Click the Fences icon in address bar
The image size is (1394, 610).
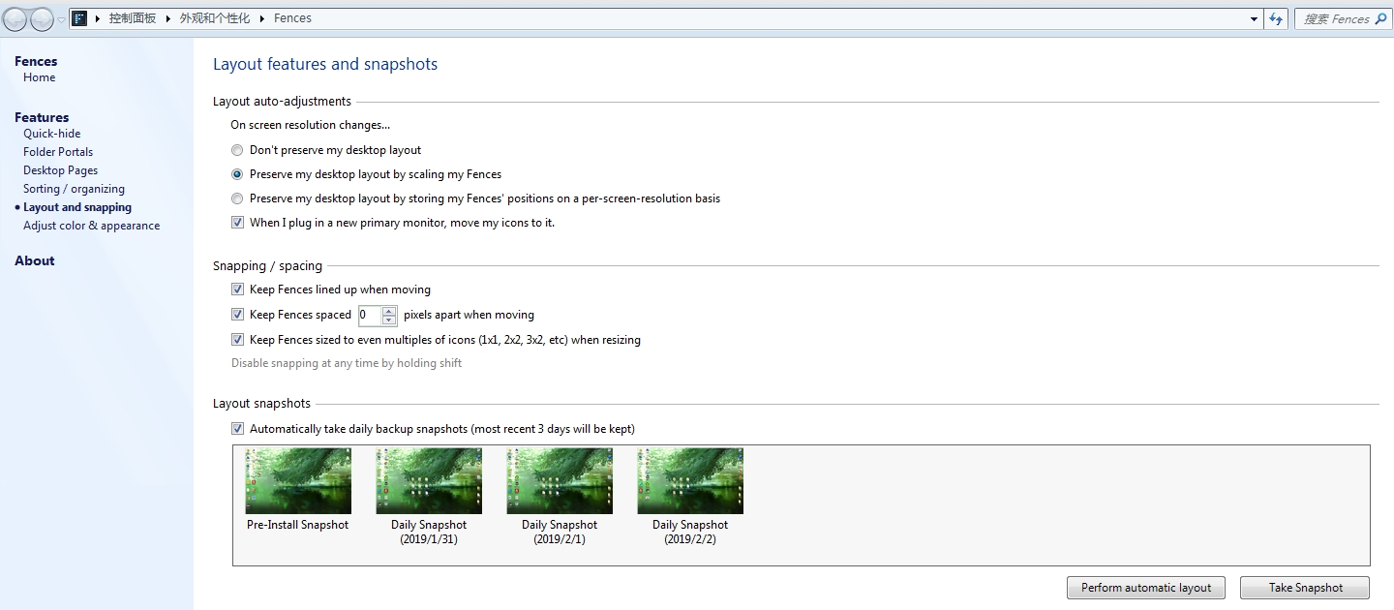[79, 18]
